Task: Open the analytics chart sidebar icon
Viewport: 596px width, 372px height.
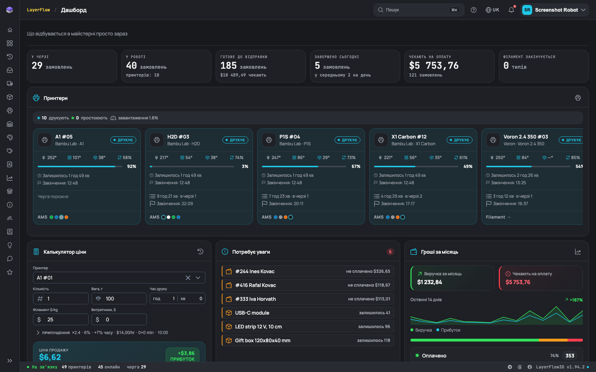Action: click(x=10, y=178)
